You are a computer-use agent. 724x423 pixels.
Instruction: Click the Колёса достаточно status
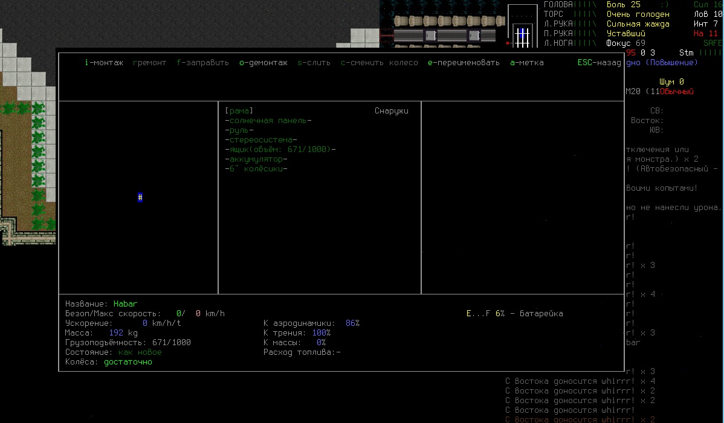point(128,362)
